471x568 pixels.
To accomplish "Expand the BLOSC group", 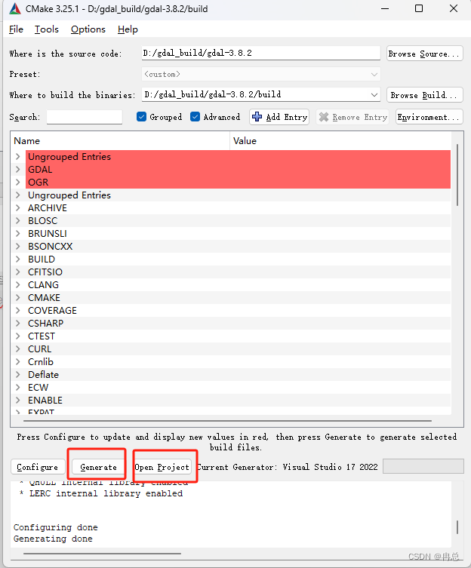I will pyautogui.click(x=18, y=220).
